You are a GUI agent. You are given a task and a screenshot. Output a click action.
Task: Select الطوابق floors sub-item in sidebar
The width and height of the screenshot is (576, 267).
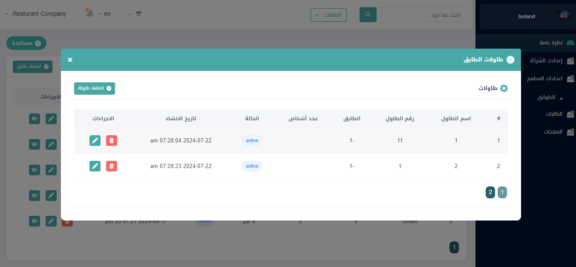coord(546,97)
